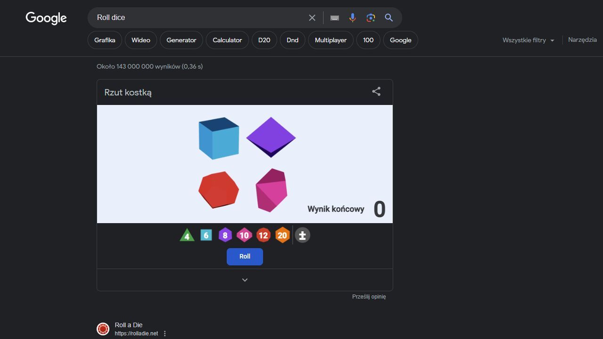Open the on-screen keyboard input tool
Image resolution: width=603 pixels, height=339 pixels.
point(334,17)
